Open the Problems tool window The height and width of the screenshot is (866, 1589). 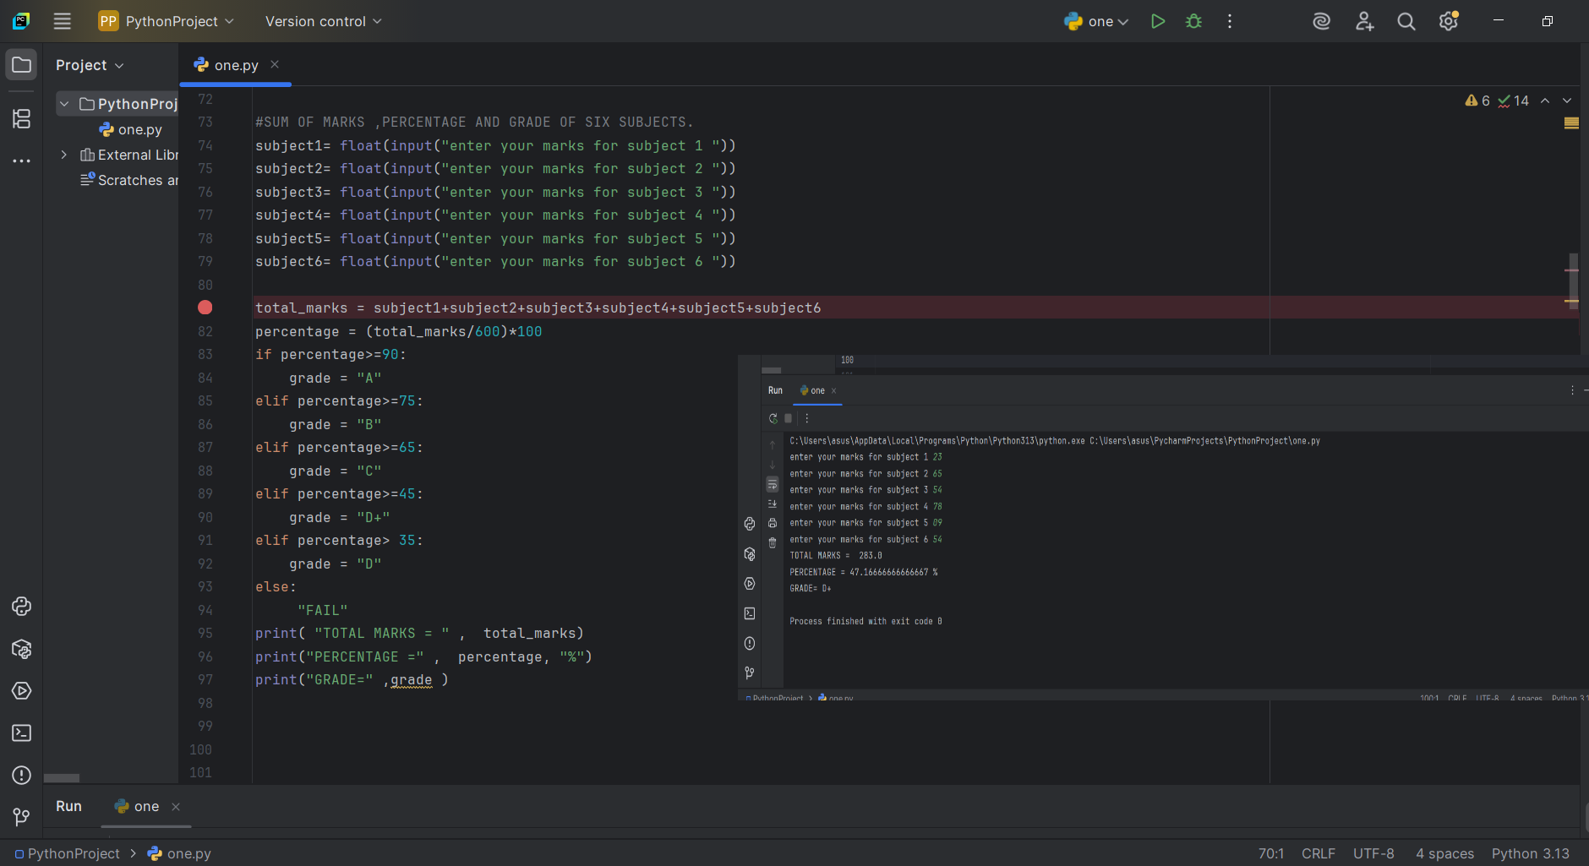(21, 775)
